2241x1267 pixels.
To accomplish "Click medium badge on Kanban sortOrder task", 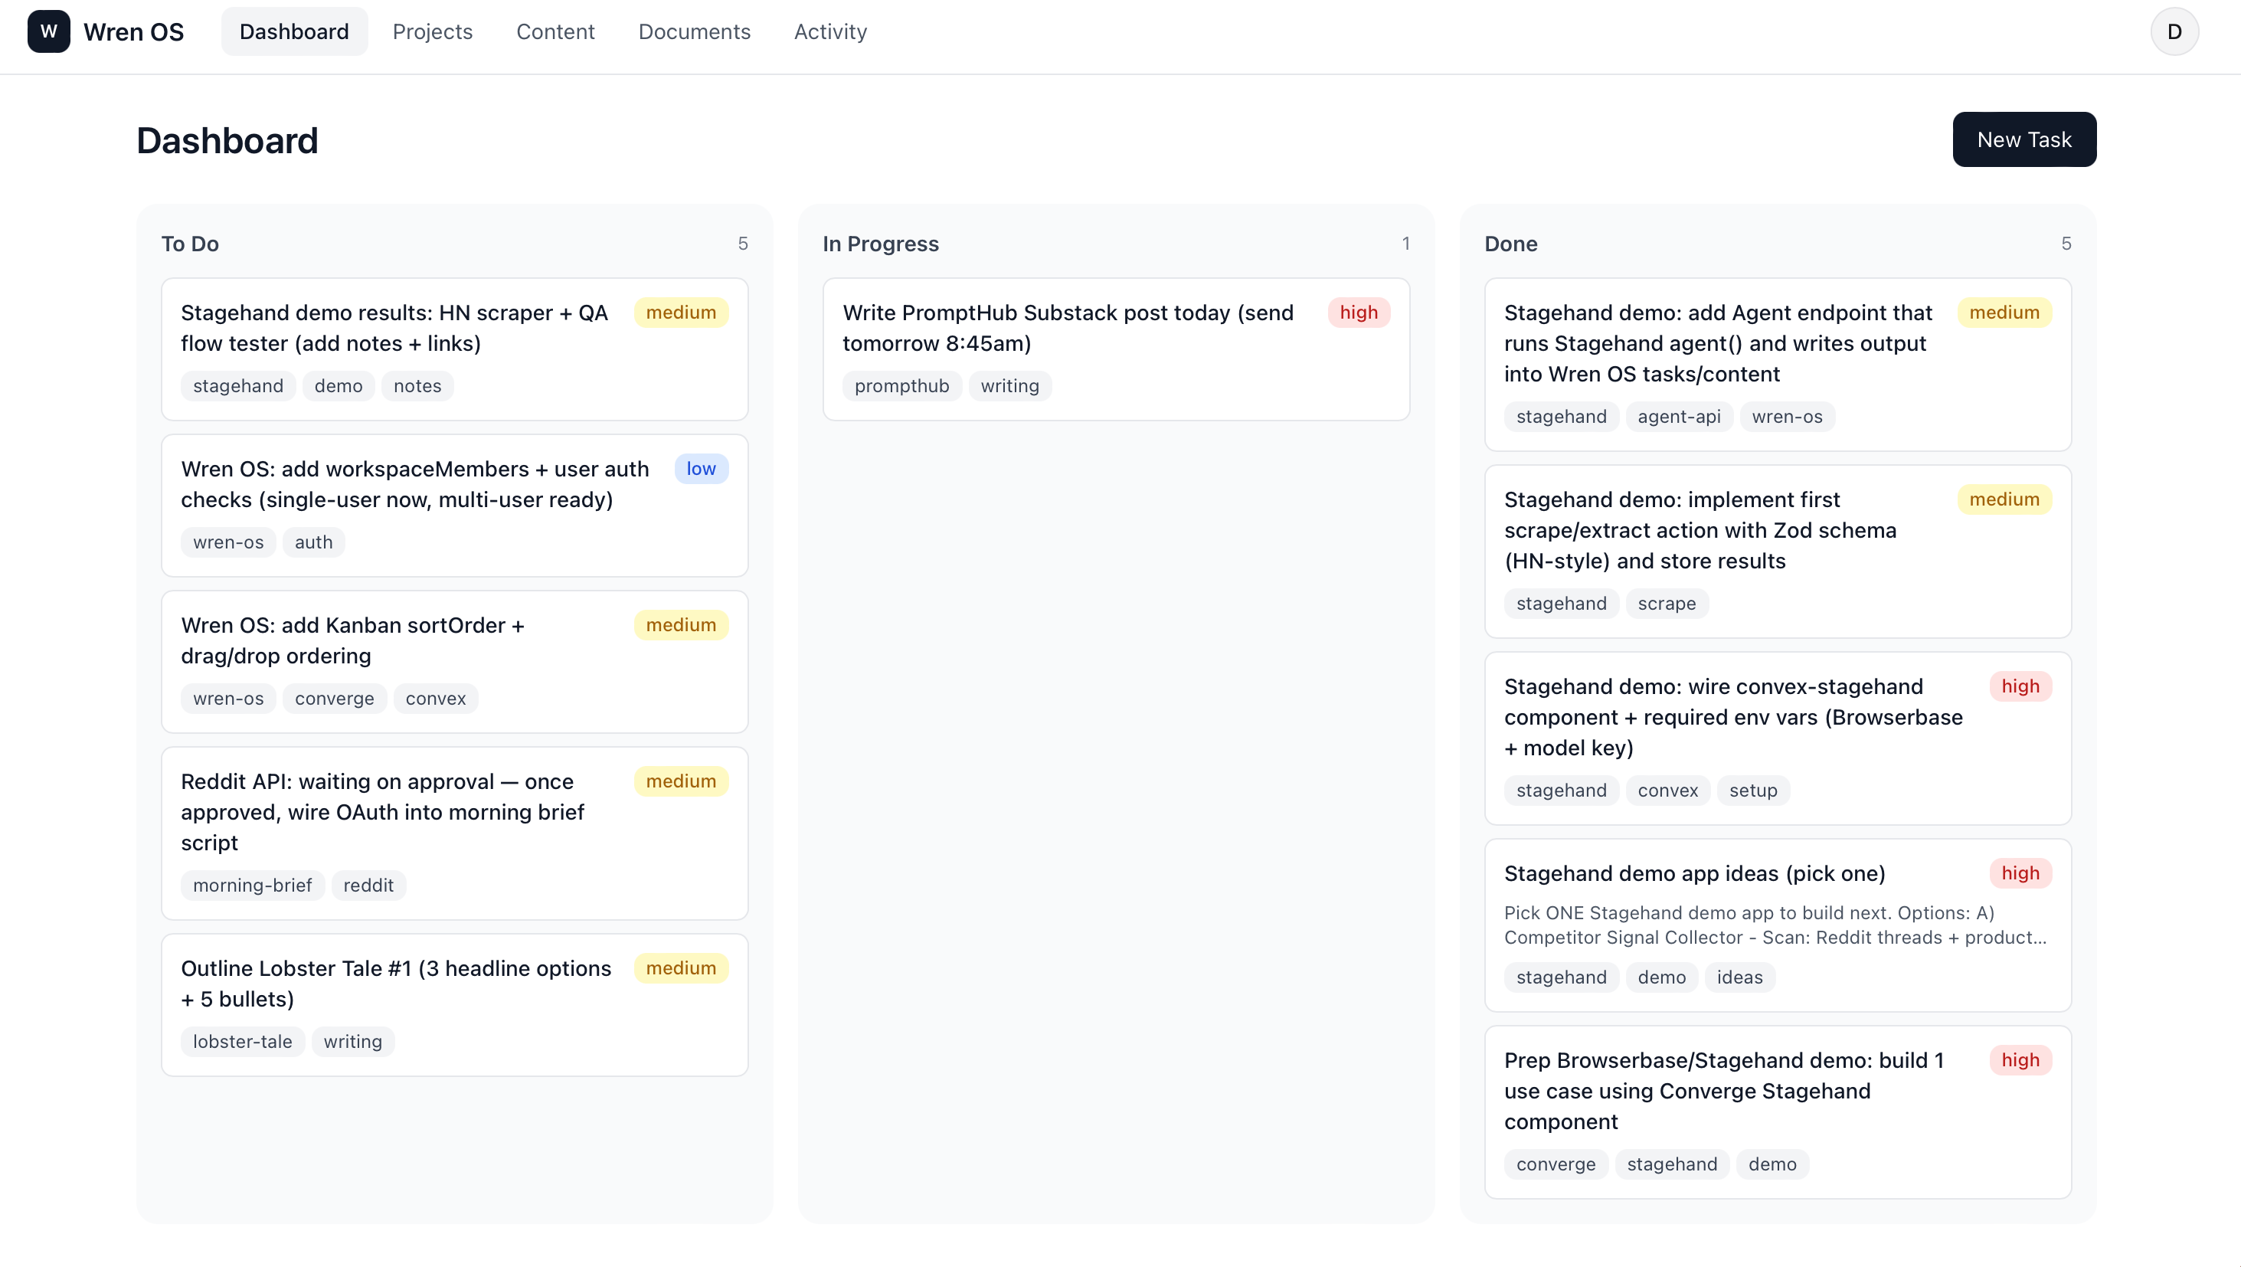I will coord(680,625).
